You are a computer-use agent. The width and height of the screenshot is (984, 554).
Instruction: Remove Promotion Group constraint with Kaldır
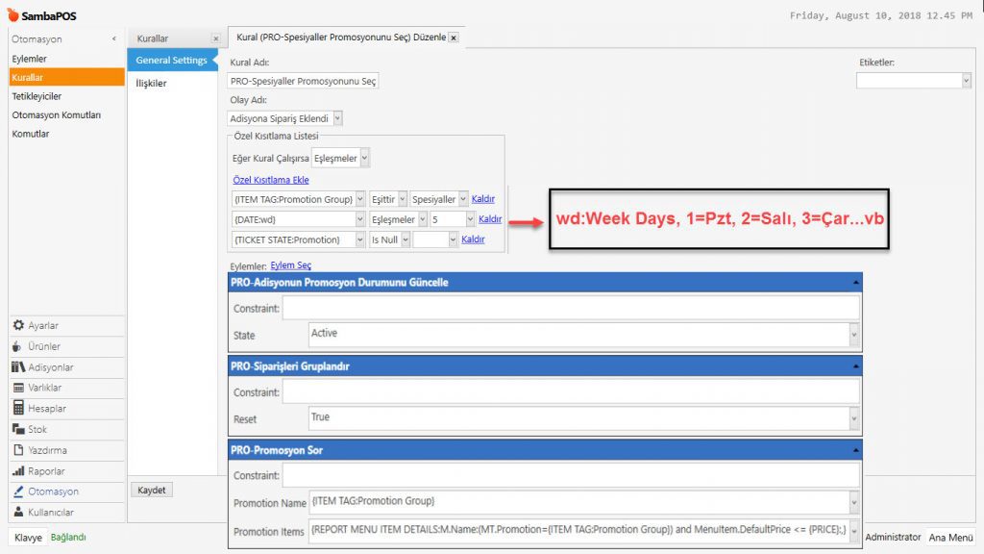tap(483, 198)
